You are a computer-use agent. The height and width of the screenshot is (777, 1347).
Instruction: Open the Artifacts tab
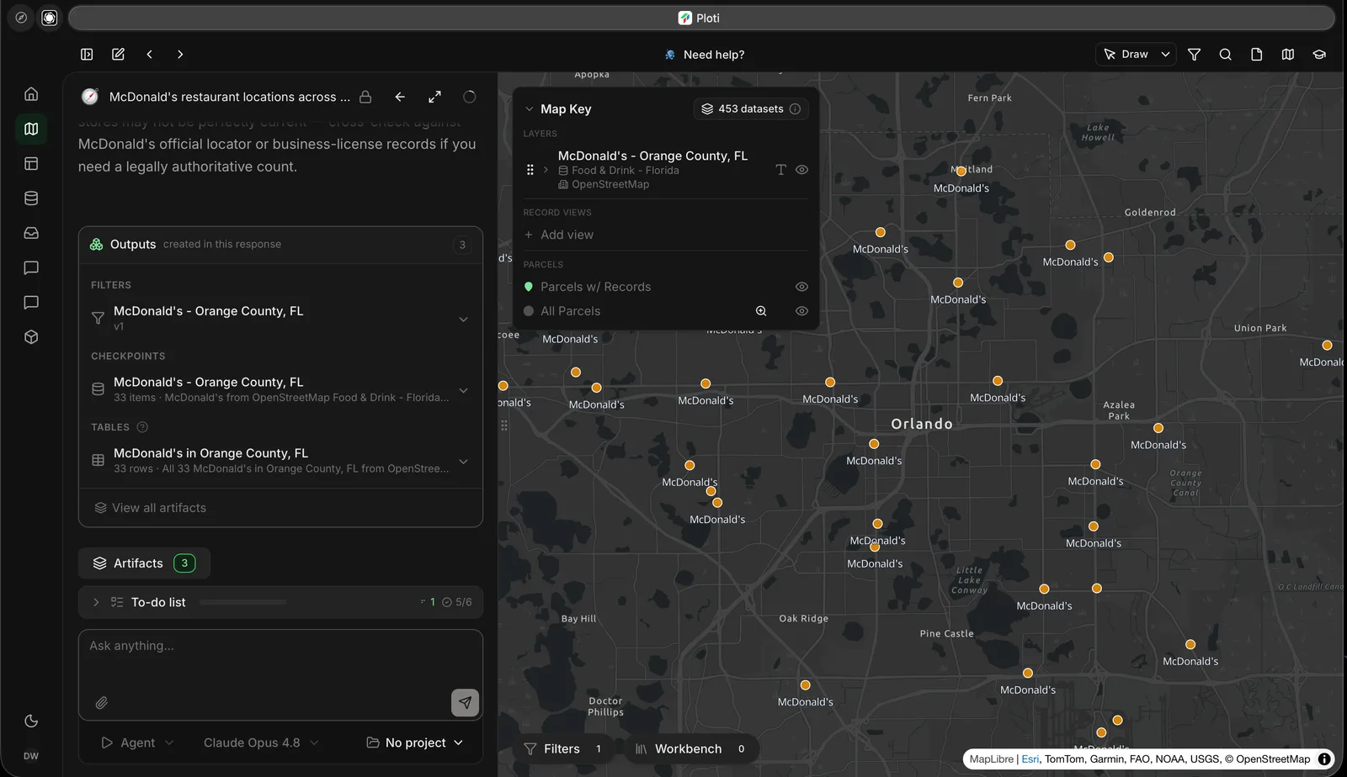tap(144, 563)
